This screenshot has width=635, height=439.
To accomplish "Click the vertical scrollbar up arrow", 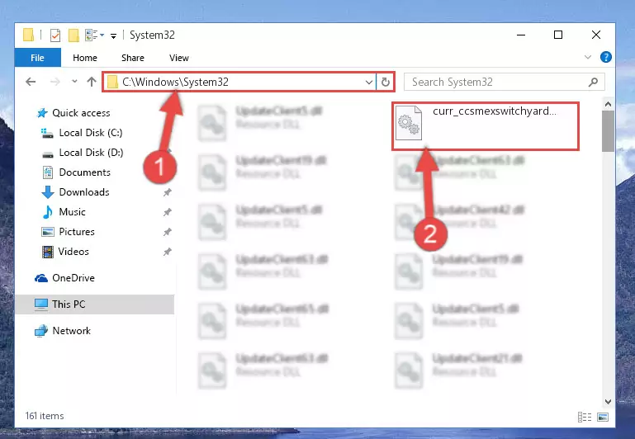I will (x=608, y=105).
